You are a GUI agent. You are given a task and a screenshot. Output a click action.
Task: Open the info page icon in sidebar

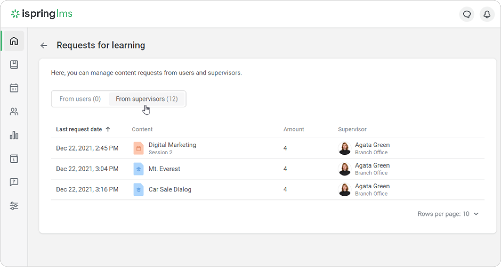[x=14, y=159]
